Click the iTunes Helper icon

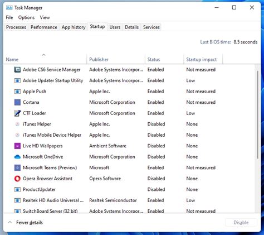[17, 124]
